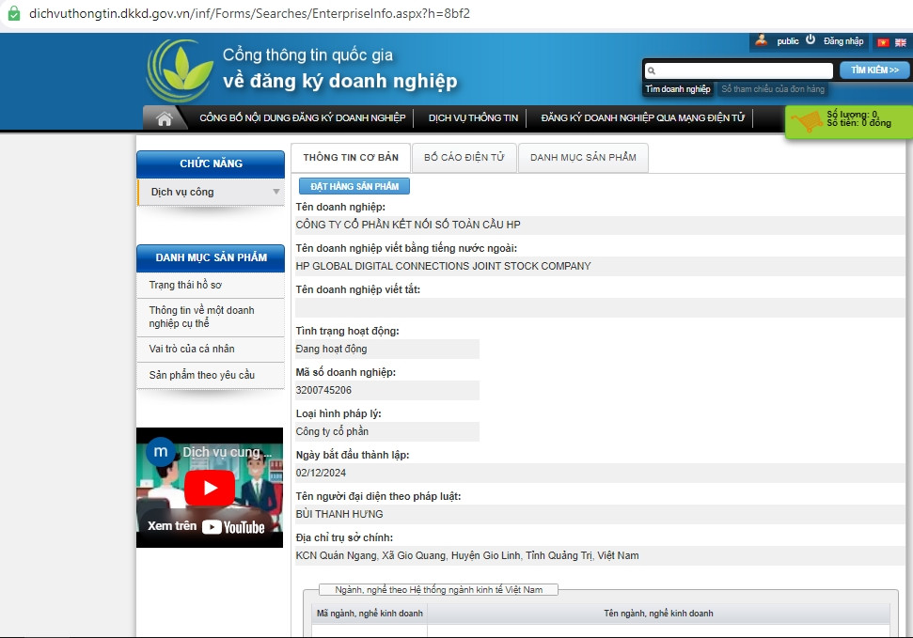Play the video via the YouTube button

tap(210, 488)
